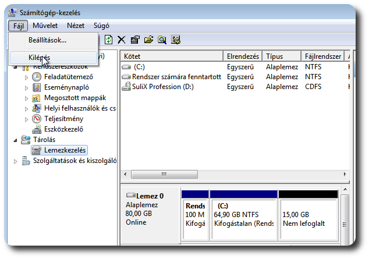Image resolution: width=369 pixels, height=259 pixels.
Task: Click the Tárolás storage icon
Action: [26, 140]
